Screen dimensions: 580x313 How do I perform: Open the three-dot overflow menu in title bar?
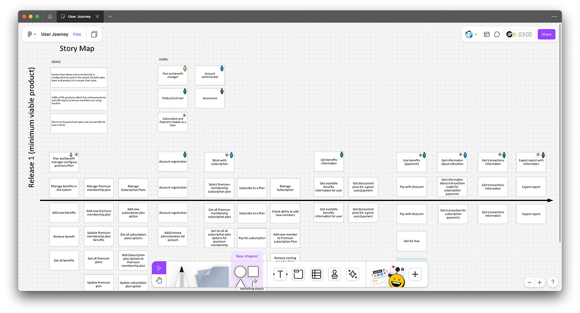[x=554, y=16]
